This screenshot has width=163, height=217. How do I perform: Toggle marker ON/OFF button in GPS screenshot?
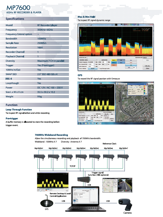(x=89, y=121)
